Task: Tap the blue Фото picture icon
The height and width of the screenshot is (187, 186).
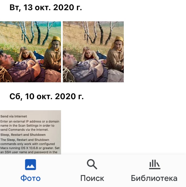Action: [x=31, y=165]
